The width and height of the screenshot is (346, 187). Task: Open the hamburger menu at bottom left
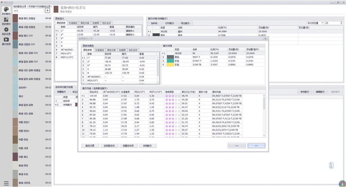click(x=6, y=183)
